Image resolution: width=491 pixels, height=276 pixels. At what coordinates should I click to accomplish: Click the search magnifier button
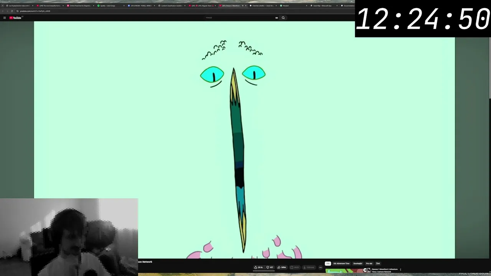point(283,18)
